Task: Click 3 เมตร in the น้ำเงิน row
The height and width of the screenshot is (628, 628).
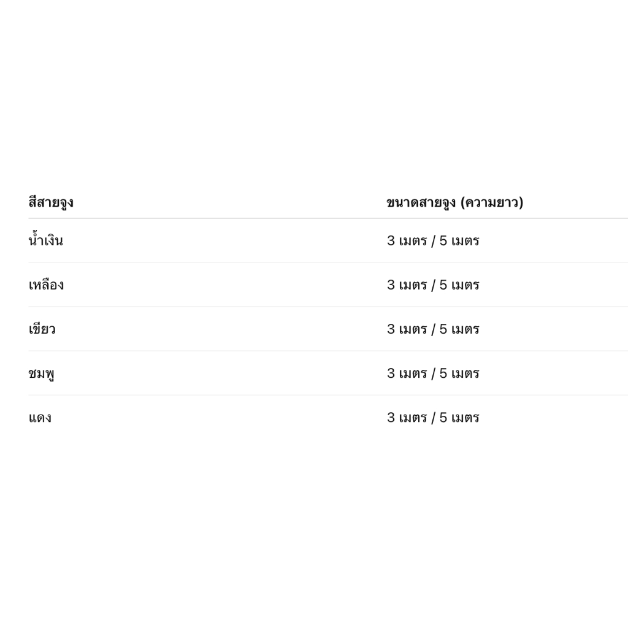Action: tap(407, 241)
